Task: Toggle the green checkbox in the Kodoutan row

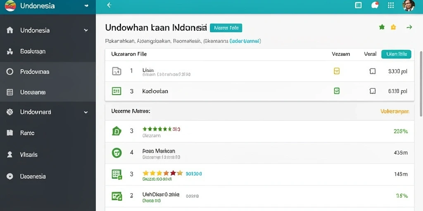Action: point(337,91)
